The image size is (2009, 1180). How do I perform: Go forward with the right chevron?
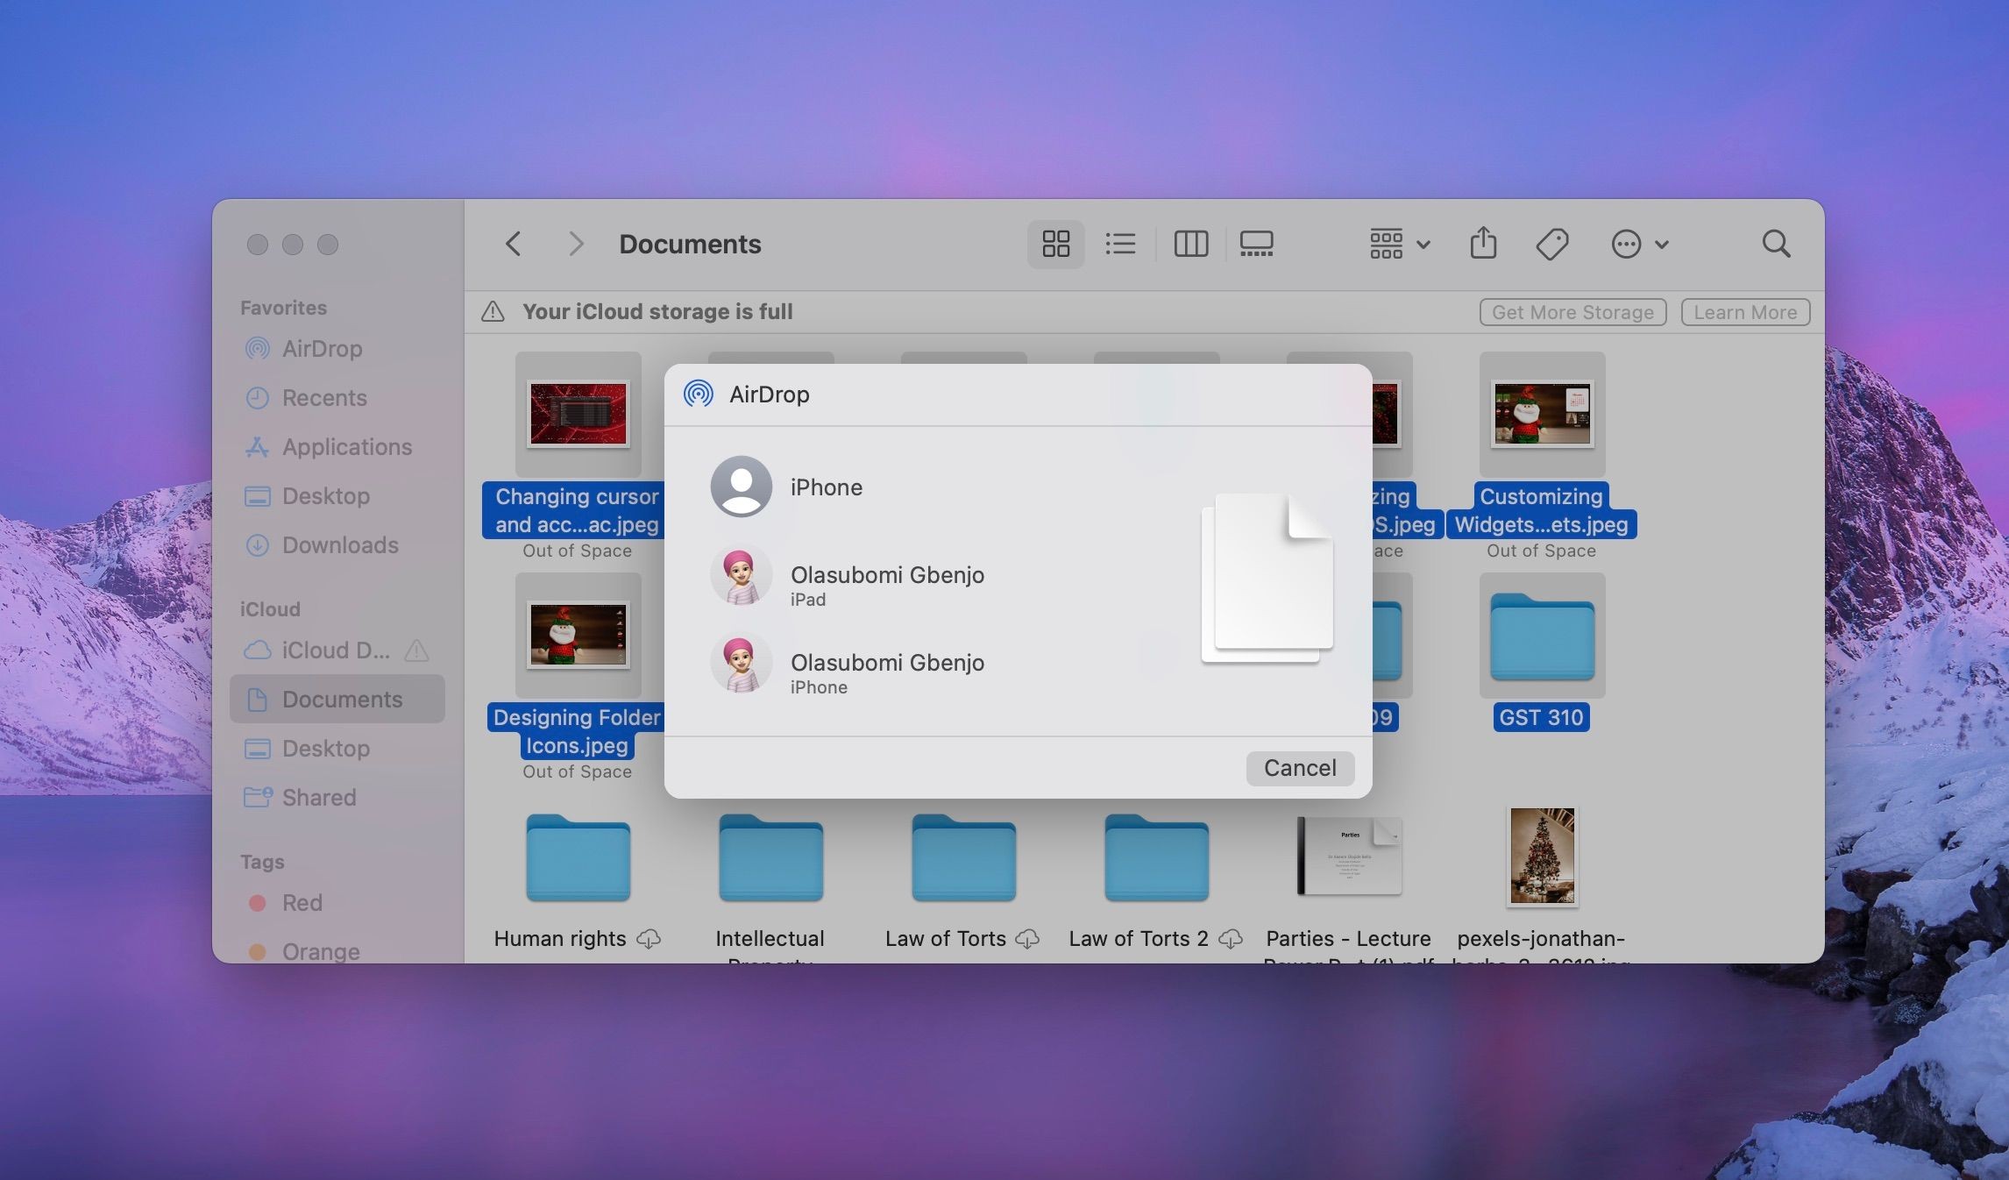click(575, 244)
